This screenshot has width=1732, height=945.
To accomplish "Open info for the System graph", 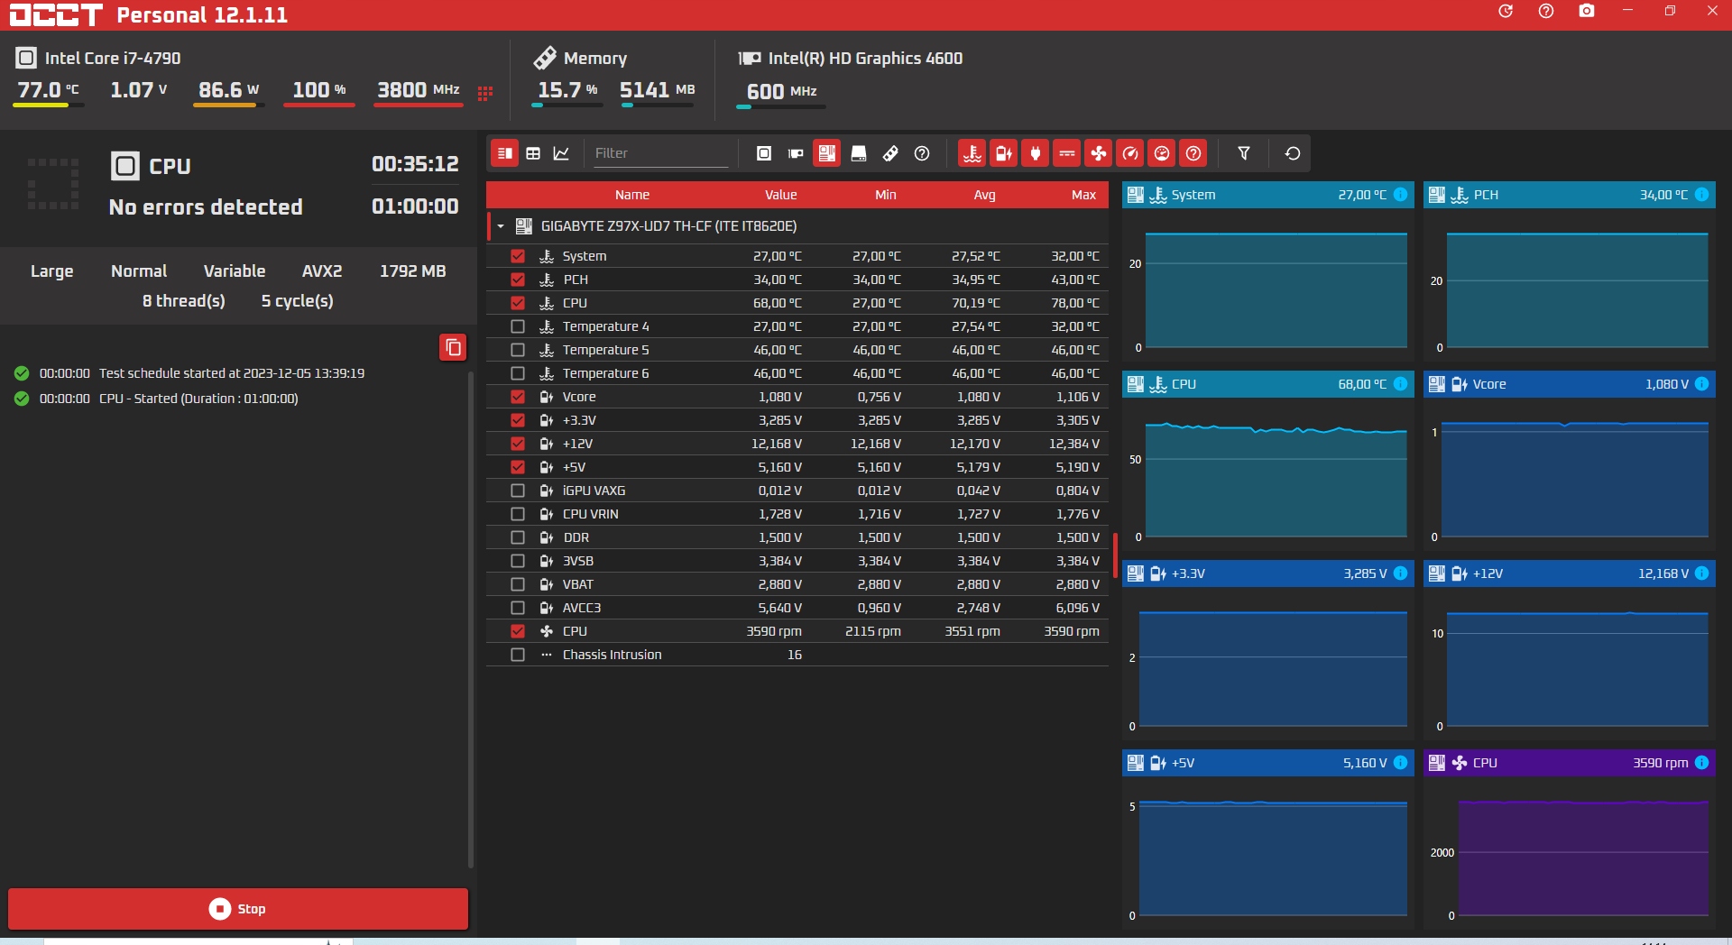I will click(x=1400, y=195).
